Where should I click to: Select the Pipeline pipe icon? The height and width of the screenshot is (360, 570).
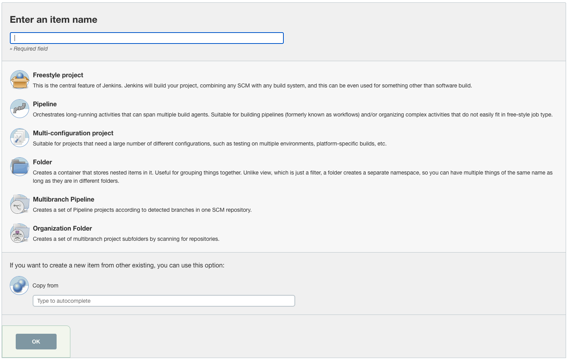click(x=19, y=109)
